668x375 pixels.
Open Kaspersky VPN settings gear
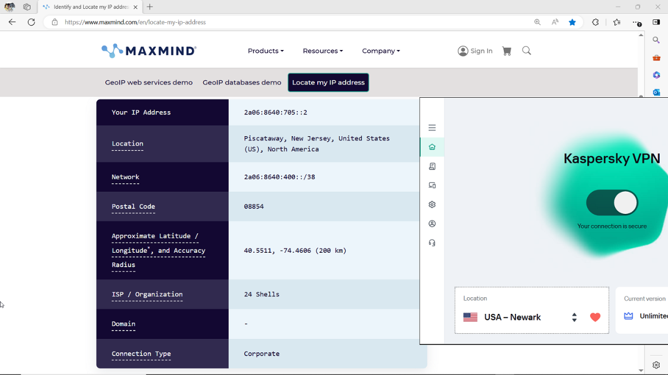click(x=432, y=204)
